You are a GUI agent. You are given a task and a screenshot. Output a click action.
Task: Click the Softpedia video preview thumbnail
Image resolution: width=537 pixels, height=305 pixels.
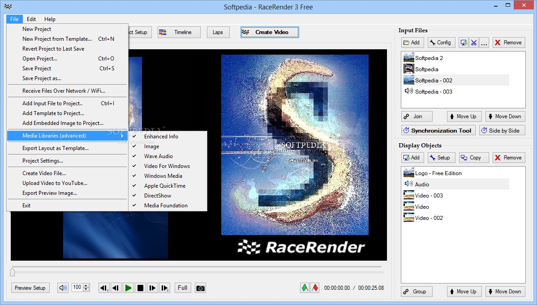(295, 145)
